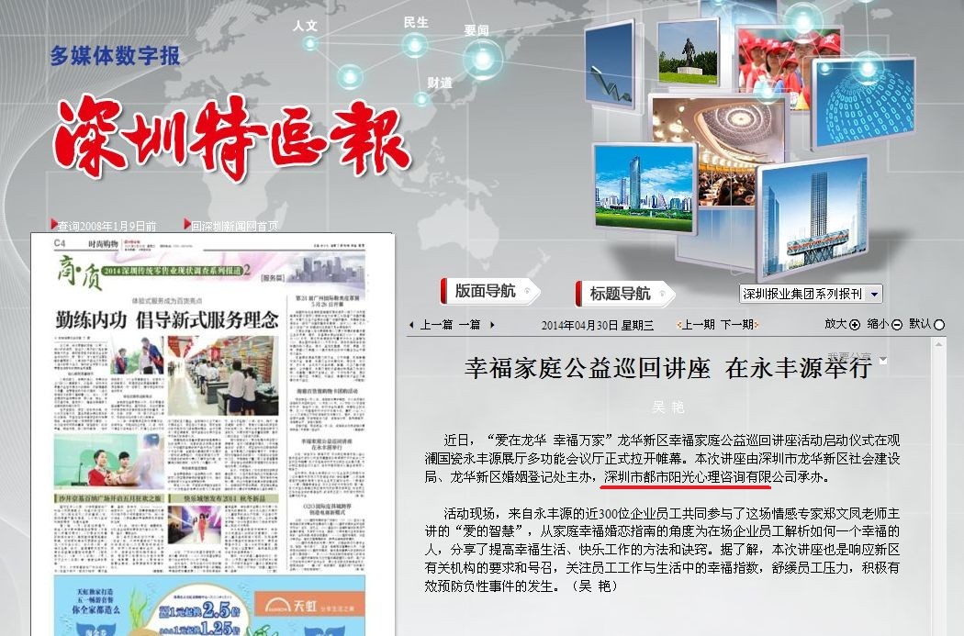Click the right arrow after 一篇
Screen dimensions: 964x636
pyautogui.click(x=492, y=325)
